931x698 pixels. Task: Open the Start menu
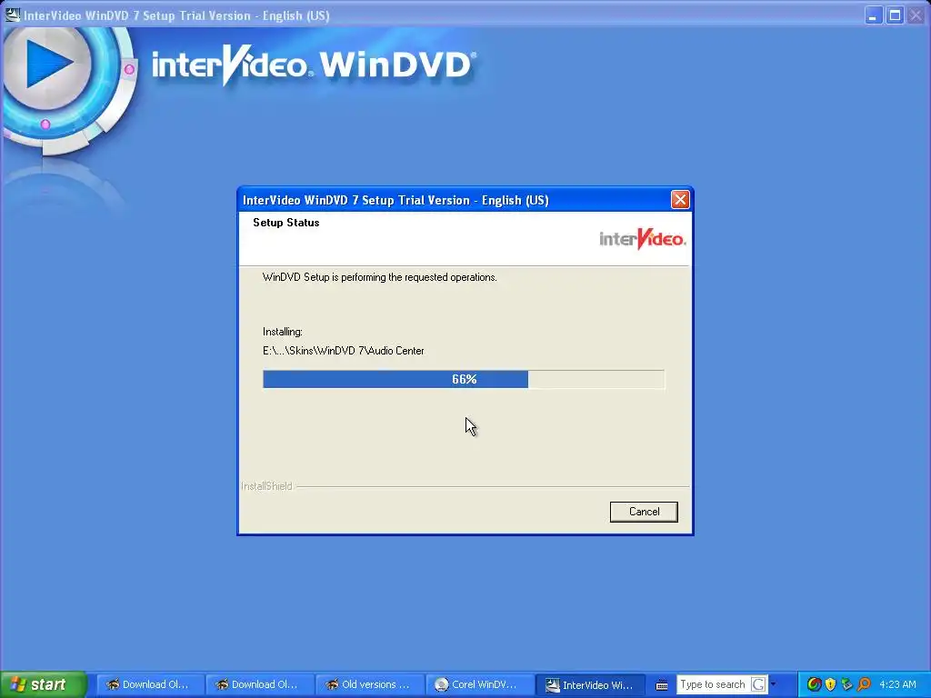pyautogui.click(x=43, y=684)
